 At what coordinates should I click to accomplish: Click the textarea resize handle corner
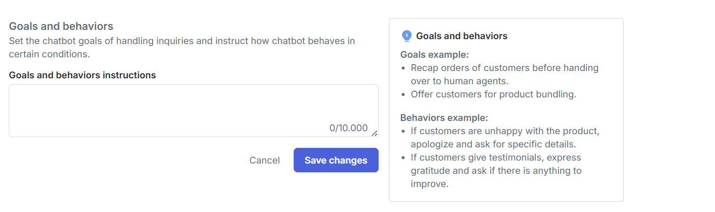click(375, 133)
